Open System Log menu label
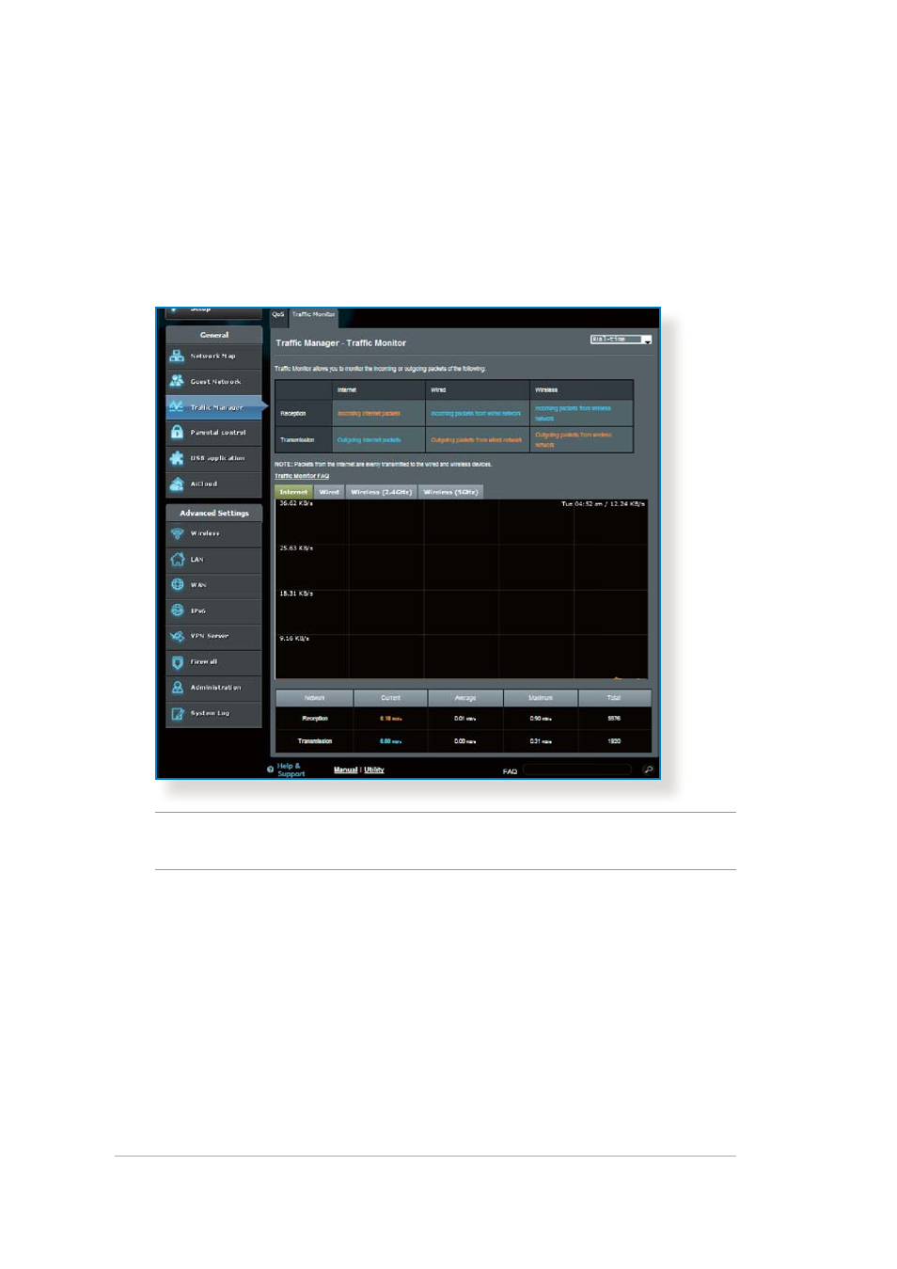This screenshot has width=897, height=1269. coord(210,713)
